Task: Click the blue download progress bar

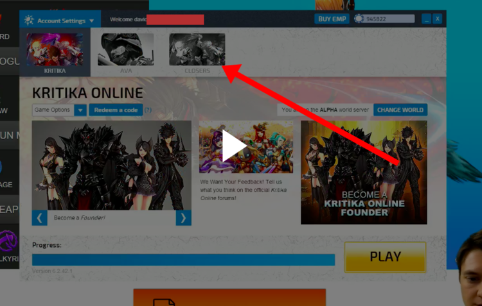Action: tap(183, 260)
